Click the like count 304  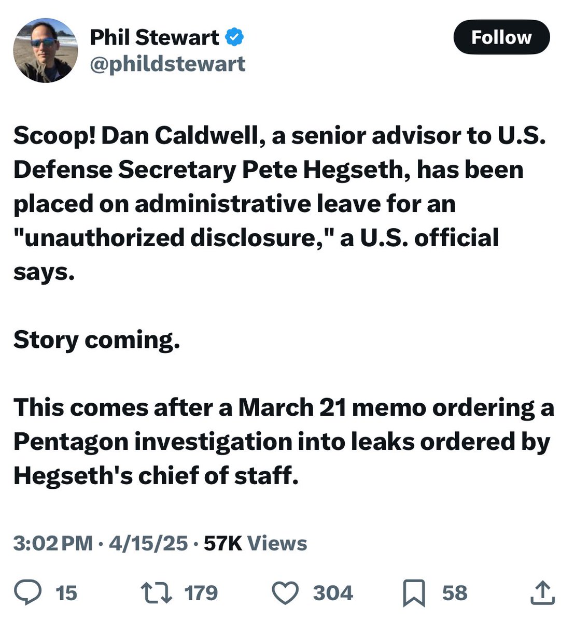332,593
